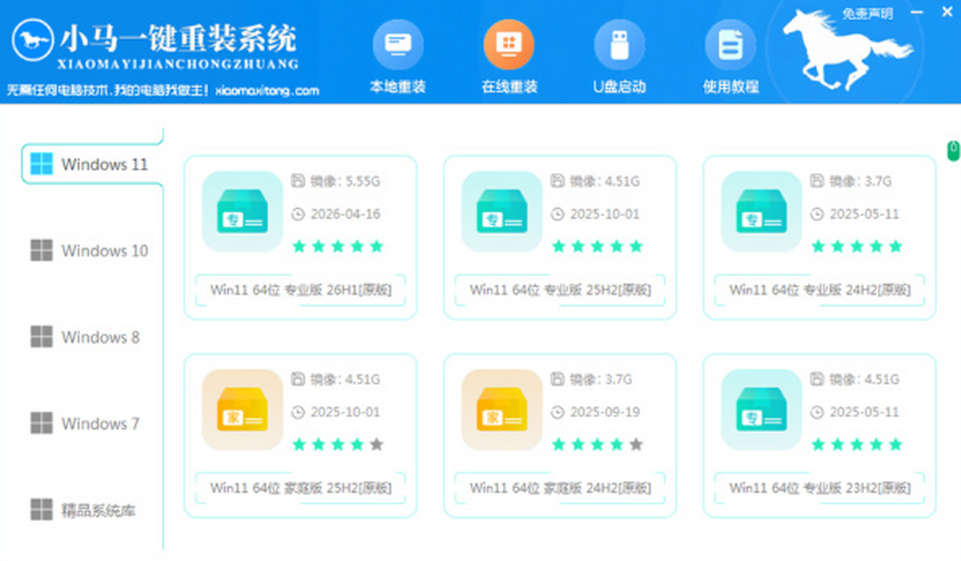Image resolution: width=961 pixels, height=561 pixels.
Task: Select Win11 64位 专业版 26H1[原版]
Action: [x=300, y=290]
